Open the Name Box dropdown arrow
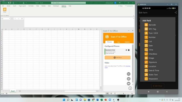The width and height of the screenshot is (182, 102). 9,19
